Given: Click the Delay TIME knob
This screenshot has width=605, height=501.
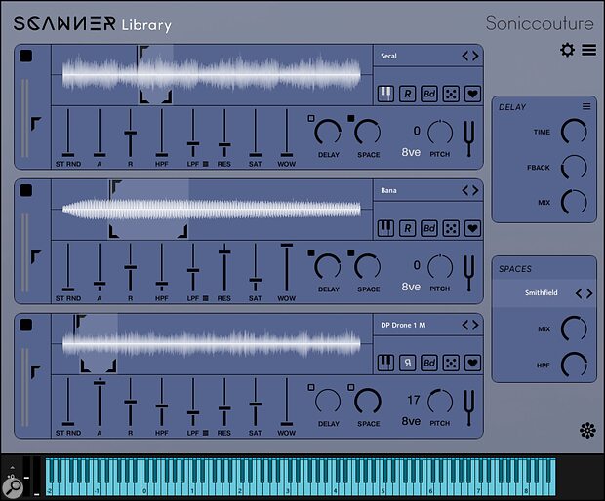Looking at the screenshot, I should (x=574, y=132).
